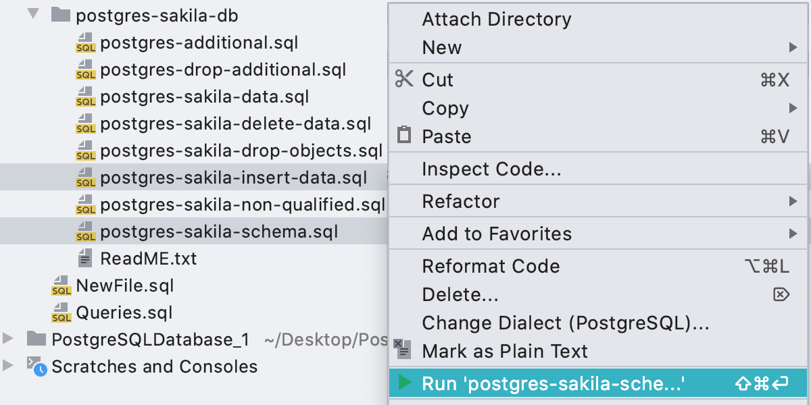The width and height of the screenshot is (811, 405).
Task: Choose Inspect Code... menu entry
Action: coord(599,169)
